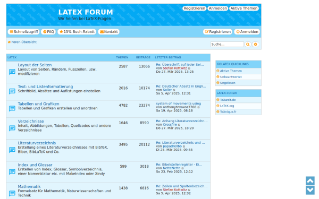Open advanced search gear icon
Screen dimensions: 319x199
[x=255, y=44]
